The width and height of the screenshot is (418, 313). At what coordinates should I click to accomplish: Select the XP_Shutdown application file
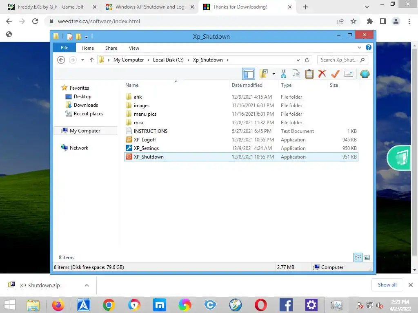(241, 157)
